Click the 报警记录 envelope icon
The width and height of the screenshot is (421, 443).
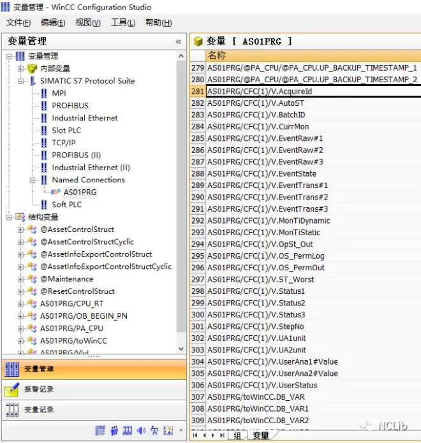(12, 389)
